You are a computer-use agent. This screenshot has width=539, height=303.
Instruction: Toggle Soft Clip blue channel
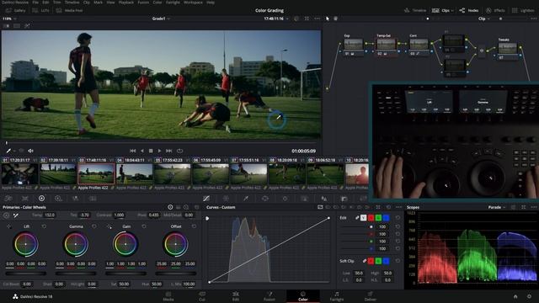tap(386, 261)
